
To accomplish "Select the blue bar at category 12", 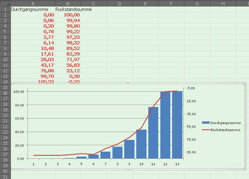I will point(165,125).
